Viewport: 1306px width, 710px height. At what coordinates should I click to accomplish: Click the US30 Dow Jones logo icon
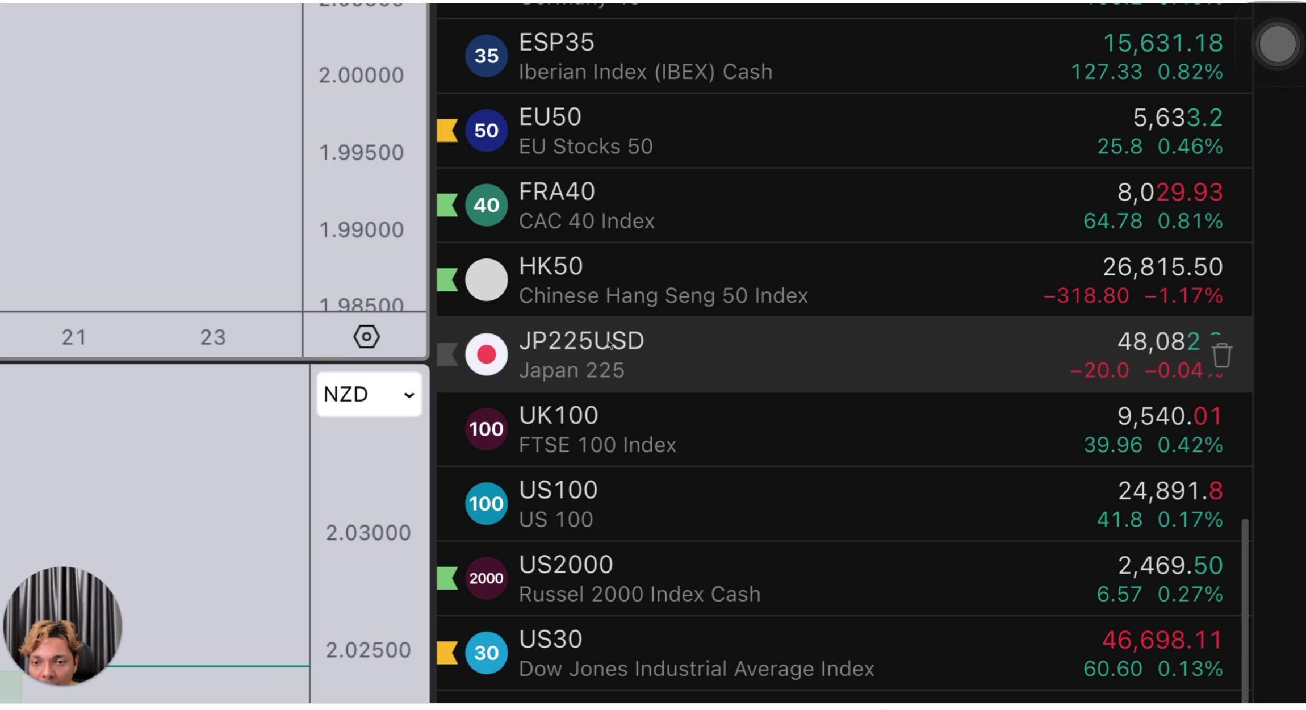[486, 653]
